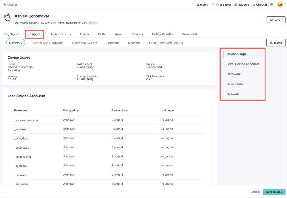This screenshot has width=287, height=198.
Task: Switch to the Policy Results tab
Action: [162, 34]
